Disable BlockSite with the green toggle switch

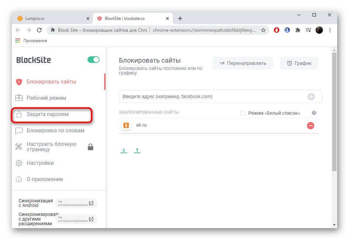point(93,59)
